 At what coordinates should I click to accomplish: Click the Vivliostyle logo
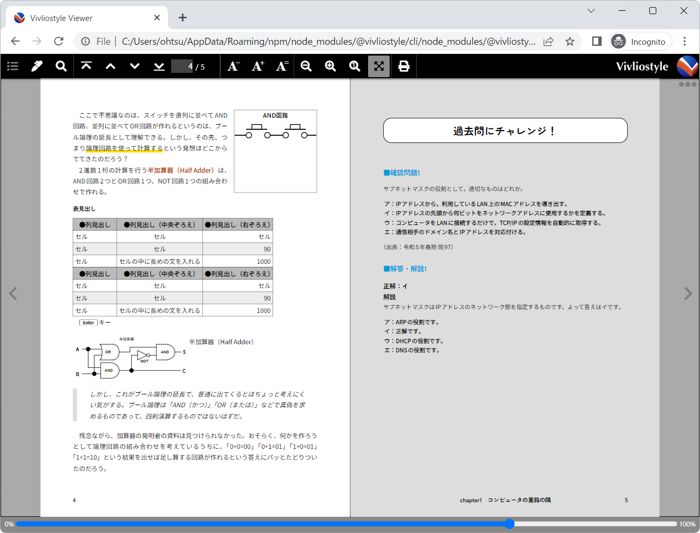point(687,66)
